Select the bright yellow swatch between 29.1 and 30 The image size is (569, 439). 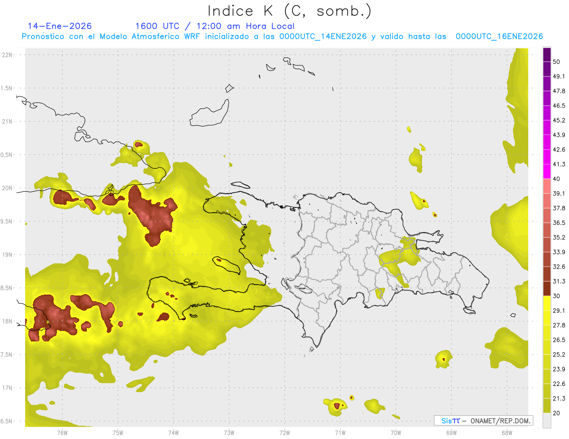pyautogui.click(x=547, y=303)
